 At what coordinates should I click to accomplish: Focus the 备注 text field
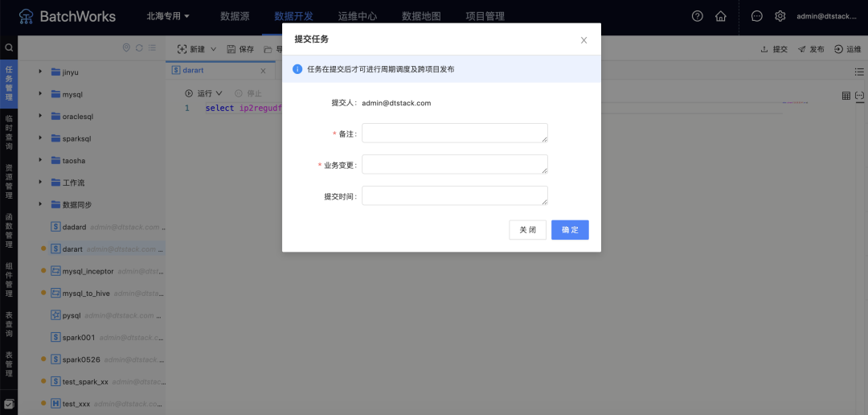pyautogui.click(x=454, y=134)
